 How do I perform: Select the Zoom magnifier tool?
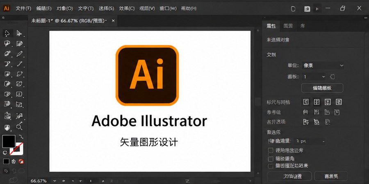pos(19,127)
